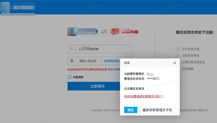Click the red 验证码将发送到您在商务通参数设置 notice
Screen dimensions: 217x123
tap(87, 69)
